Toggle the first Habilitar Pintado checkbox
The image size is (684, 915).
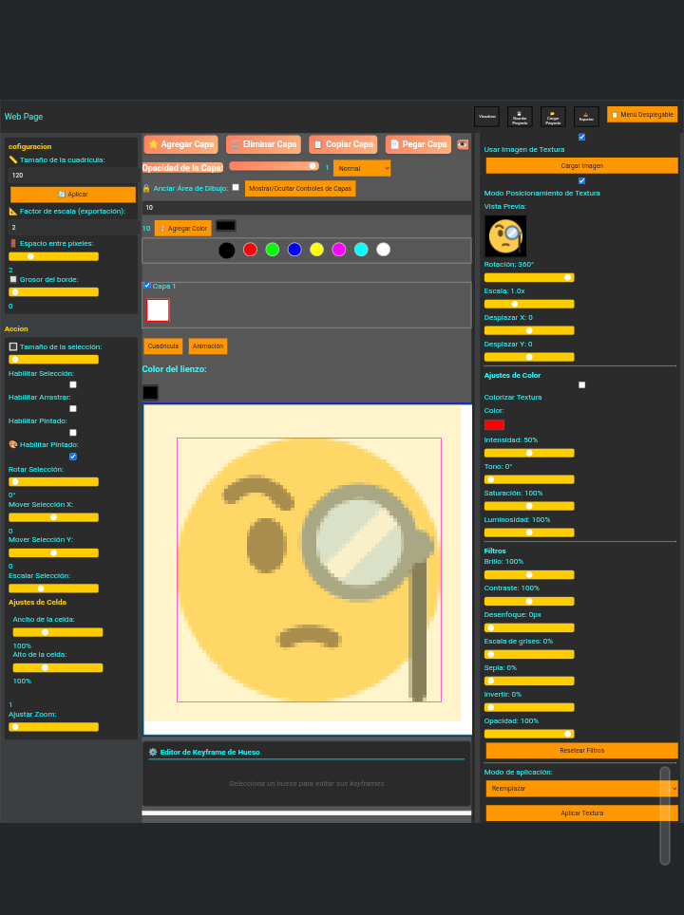[73, 433]
